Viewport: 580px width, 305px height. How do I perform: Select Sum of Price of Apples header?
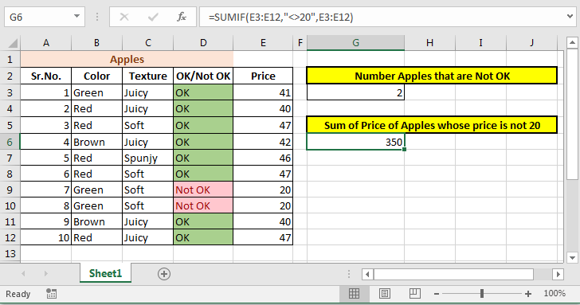[x=432, y=125]
